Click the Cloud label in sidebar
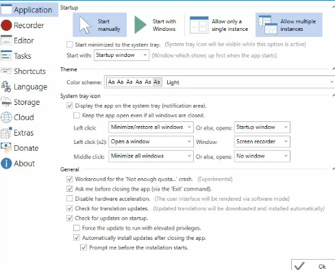The image size is (335, 270). click(24, 117)
